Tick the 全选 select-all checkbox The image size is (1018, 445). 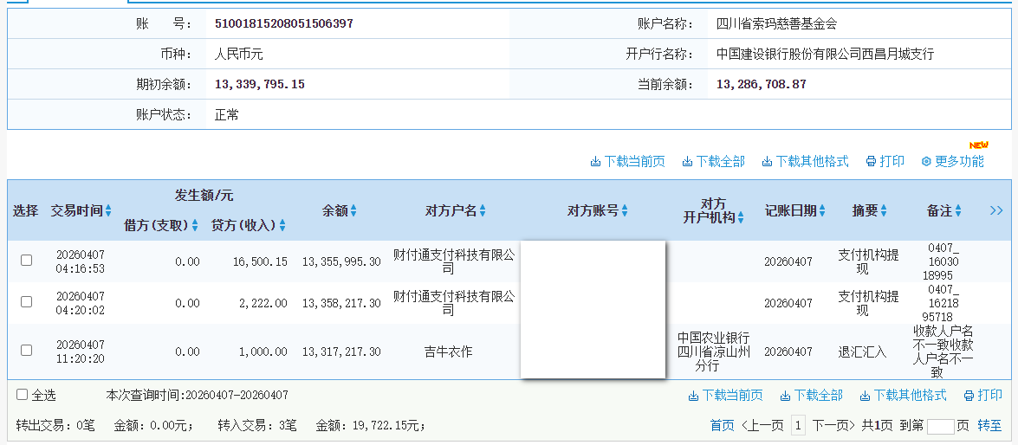(x=23, y=395)
